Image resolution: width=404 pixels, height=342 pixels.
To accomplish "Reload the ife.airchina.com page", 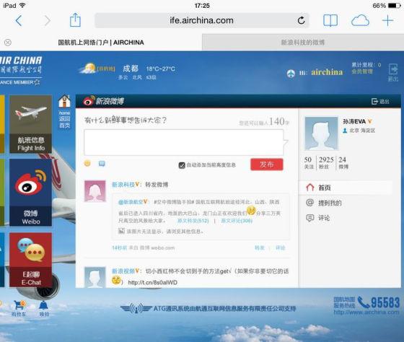I will point(301,20).
